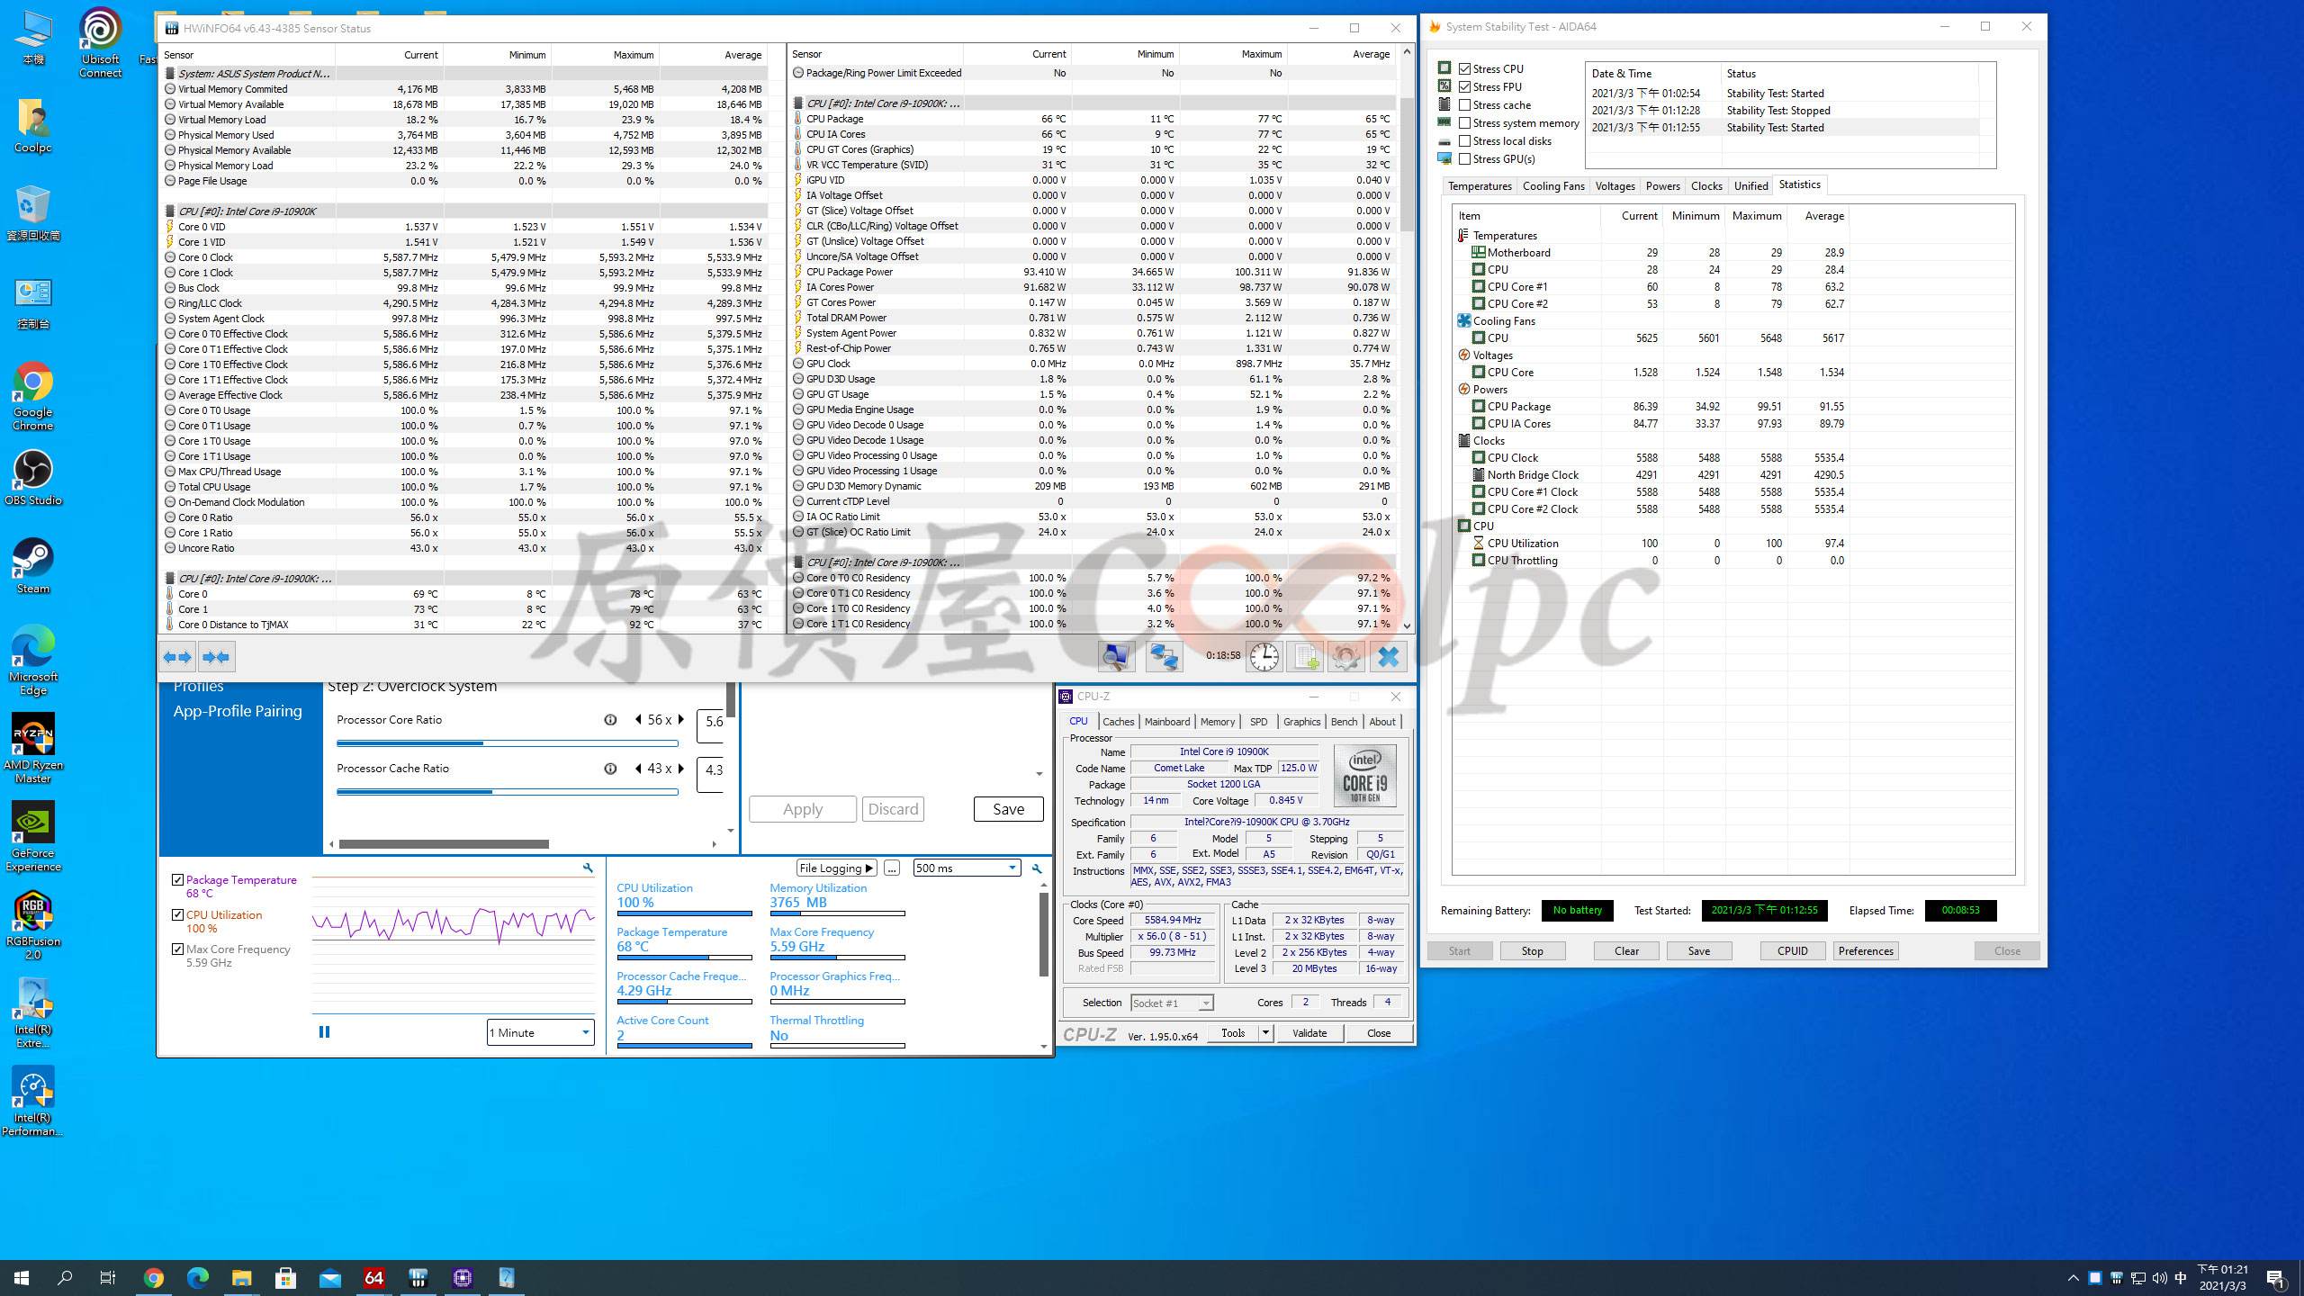Toggle Stress system memory checkbox
The width and height of the screenshot is (2304, 1296).
point(1465,123)
